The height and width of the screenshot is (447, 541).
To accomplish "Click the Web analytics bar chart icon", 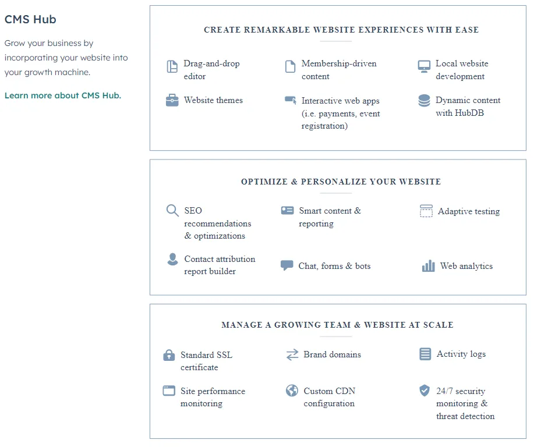I will coord(428,266).
